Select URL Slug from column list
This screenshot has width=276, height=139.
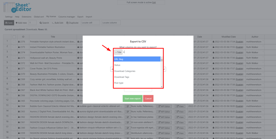click(x=137, y=59)
